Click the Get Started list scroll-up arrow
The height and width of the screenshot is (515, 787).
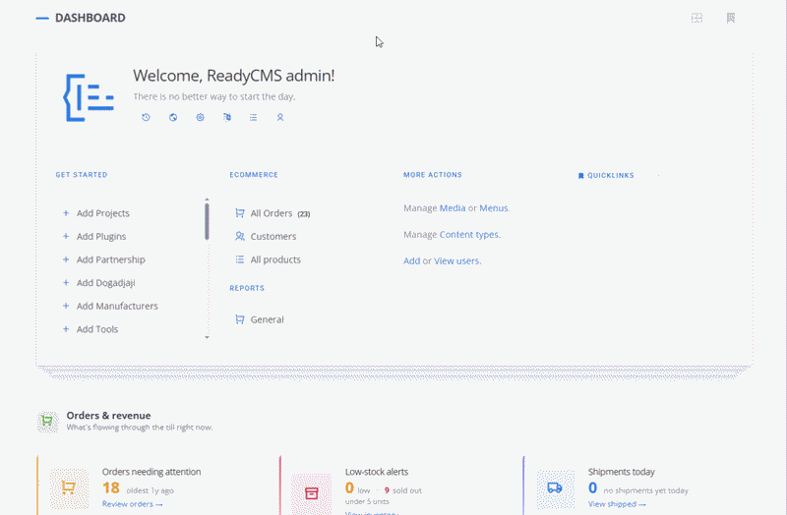(207, 200)
